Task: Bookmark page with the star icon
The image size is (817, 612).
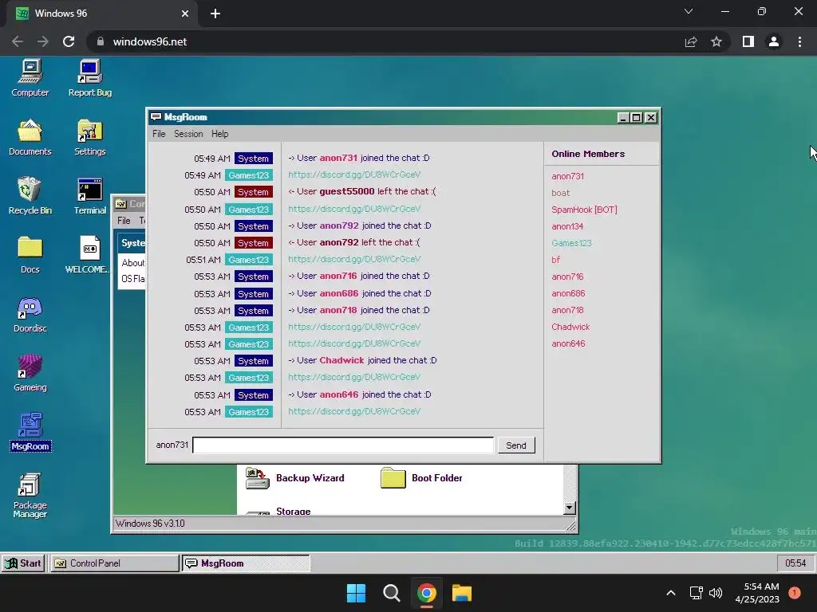Action: [716, 41]
